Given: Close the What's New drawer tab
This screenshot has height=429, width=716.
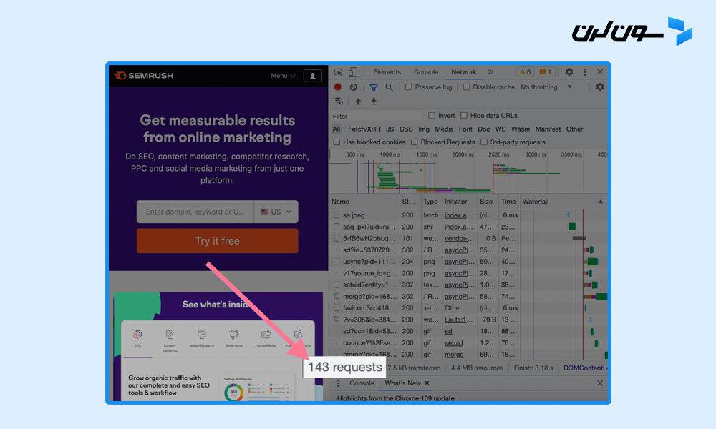Looking at the screenshot, I should 427,383.
